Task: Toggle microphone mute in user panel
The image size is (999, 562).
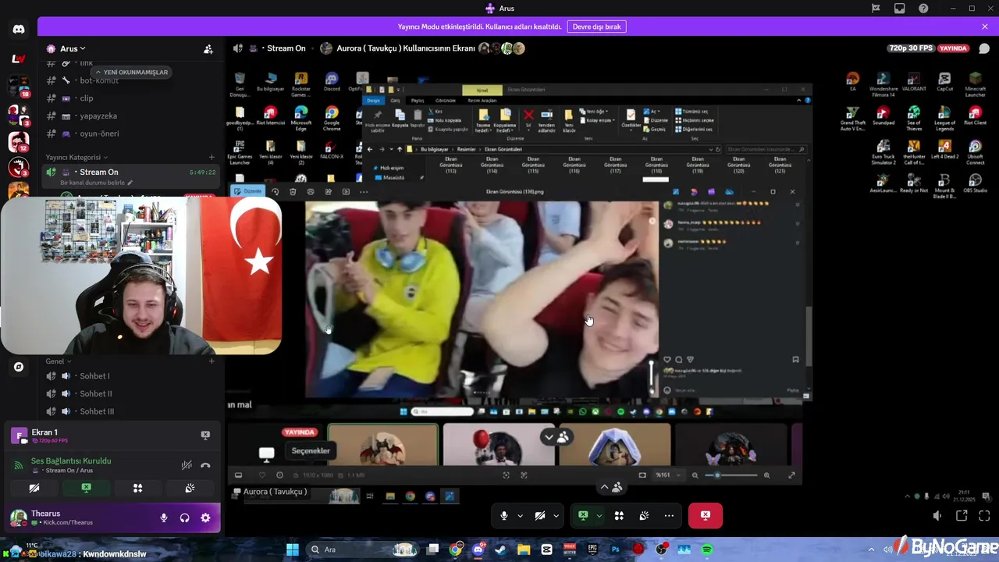Action: (x=164, y=518)
